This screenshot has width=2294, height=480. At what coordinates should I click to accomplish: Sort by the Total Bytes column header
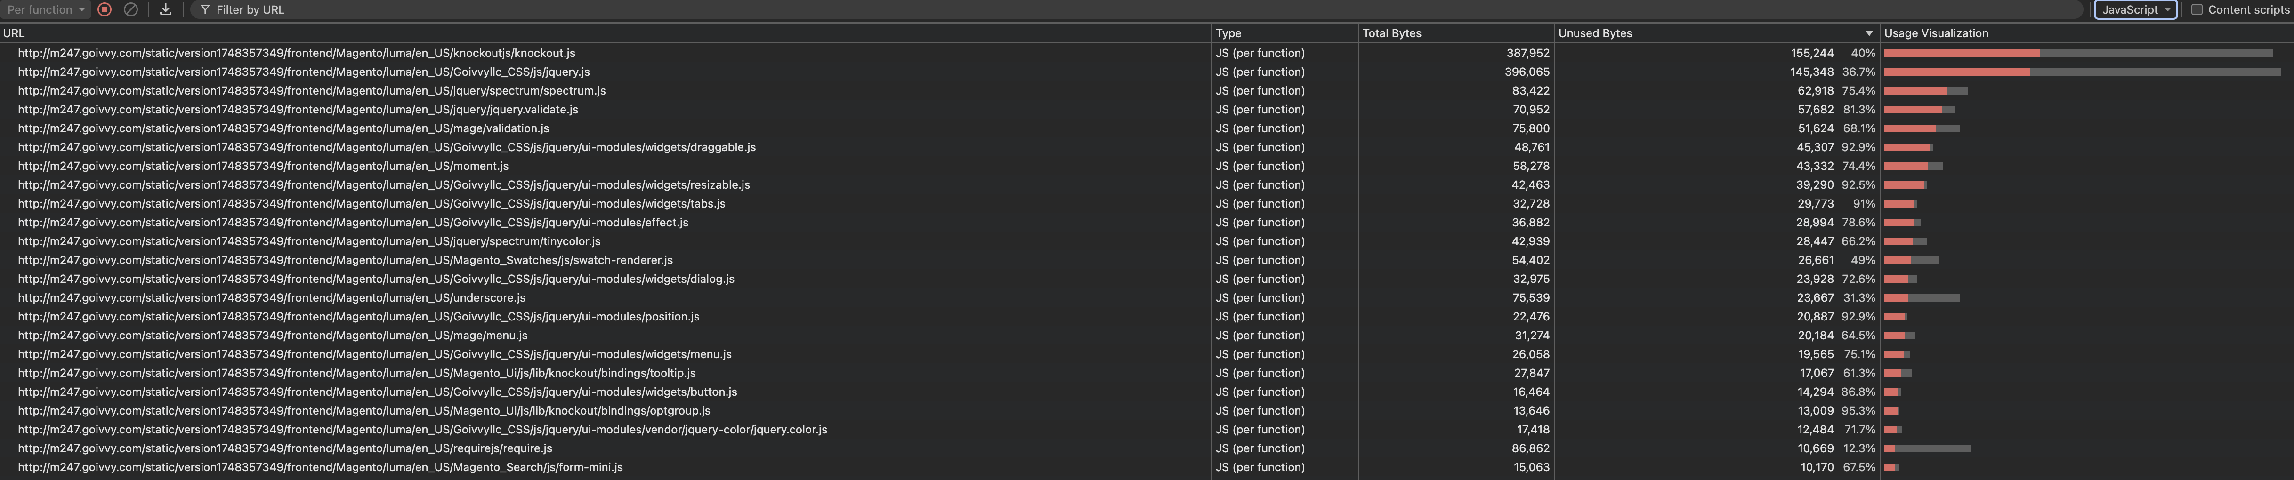(x=1392, y=33)
